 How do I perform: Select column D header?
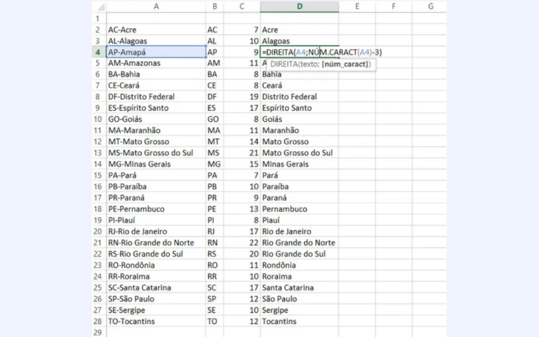300,6
